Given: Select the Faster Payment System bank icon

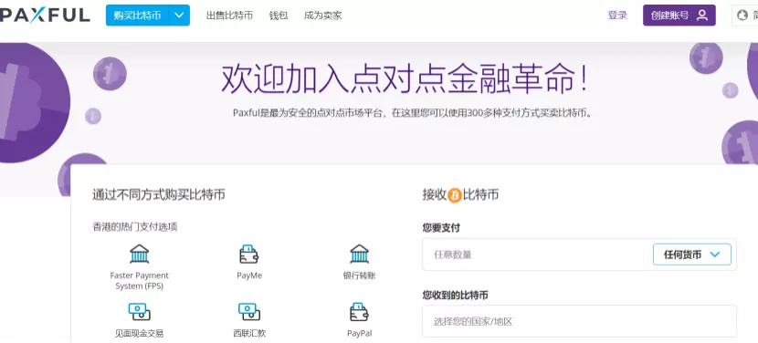Looking at the screenshot, I should [x=139, y=254].
